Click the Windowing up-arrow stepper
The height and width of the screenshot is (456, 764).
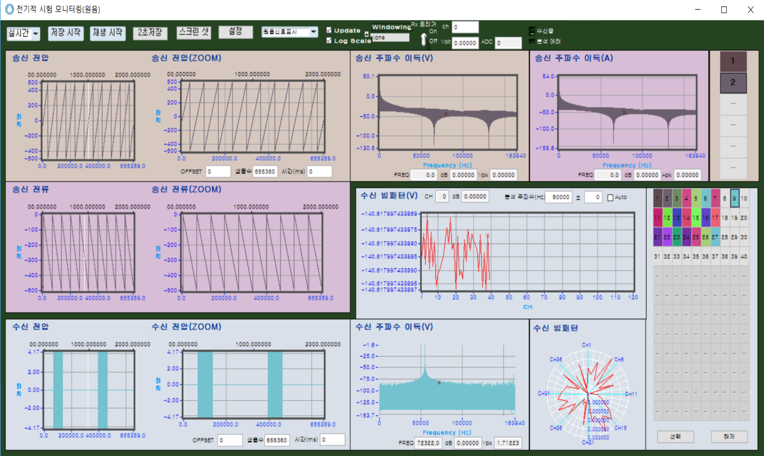tap(366, 34)
